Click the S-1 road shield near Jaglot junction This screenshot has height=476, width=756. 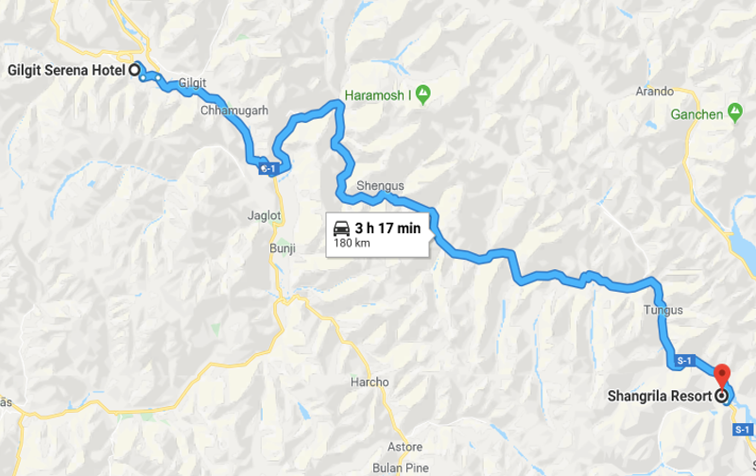(267, 169)
